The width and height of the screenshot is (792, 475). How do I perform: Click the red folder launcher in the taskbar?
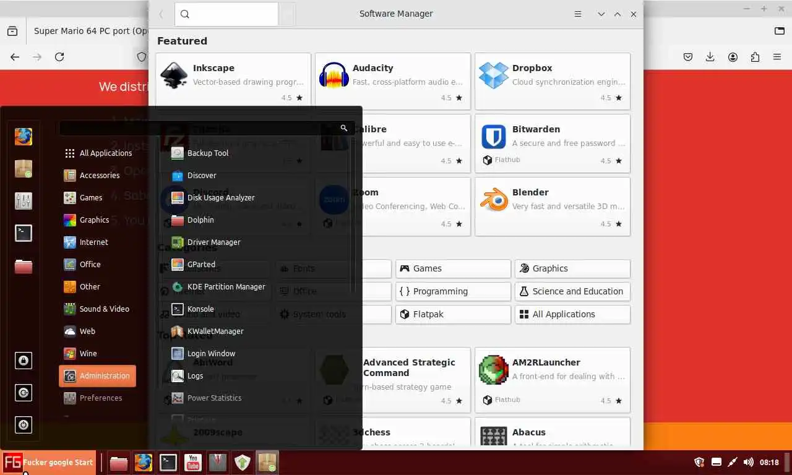pos(119,463)
